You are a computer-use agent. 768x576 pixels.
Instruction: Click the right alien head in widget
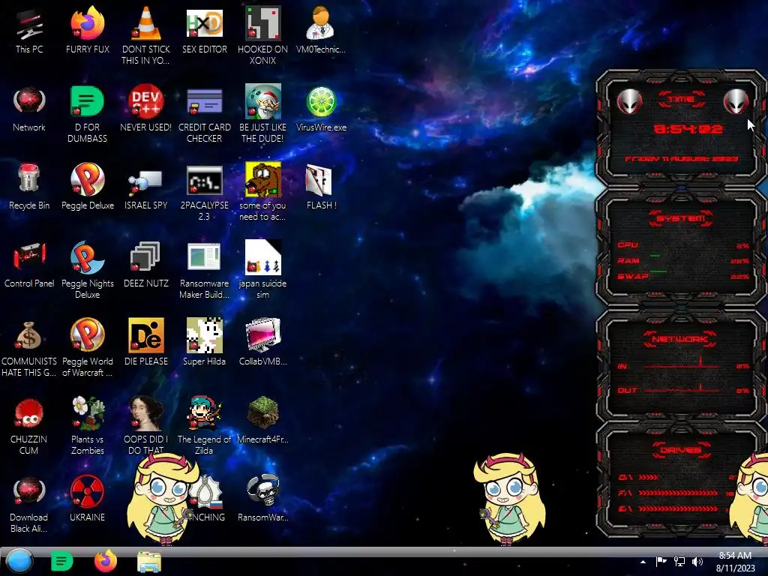(x=736, y=102)
